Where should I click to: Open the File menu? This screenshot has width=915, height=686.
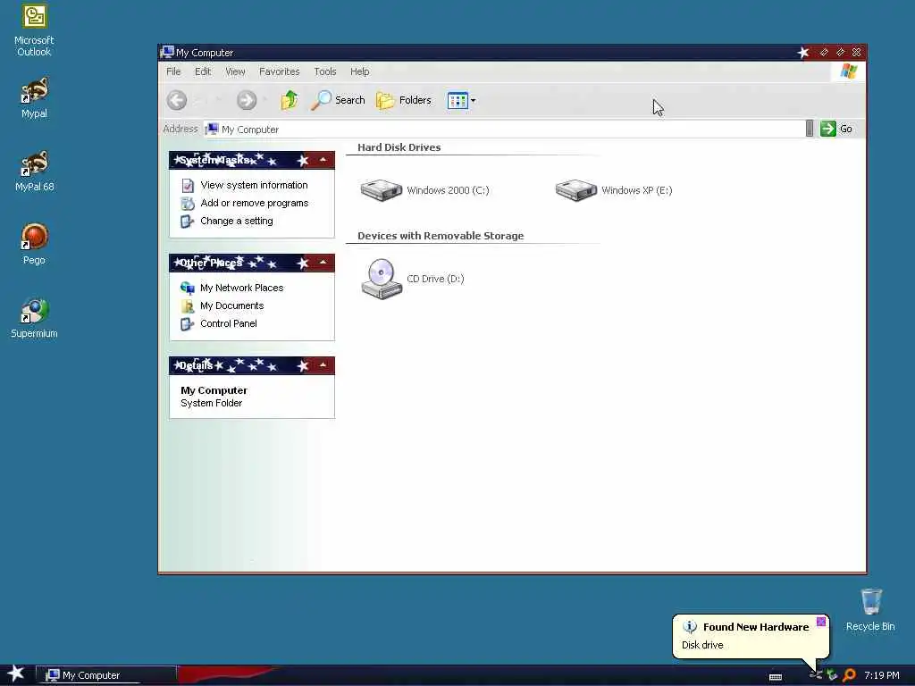click(x=173, y=71)
